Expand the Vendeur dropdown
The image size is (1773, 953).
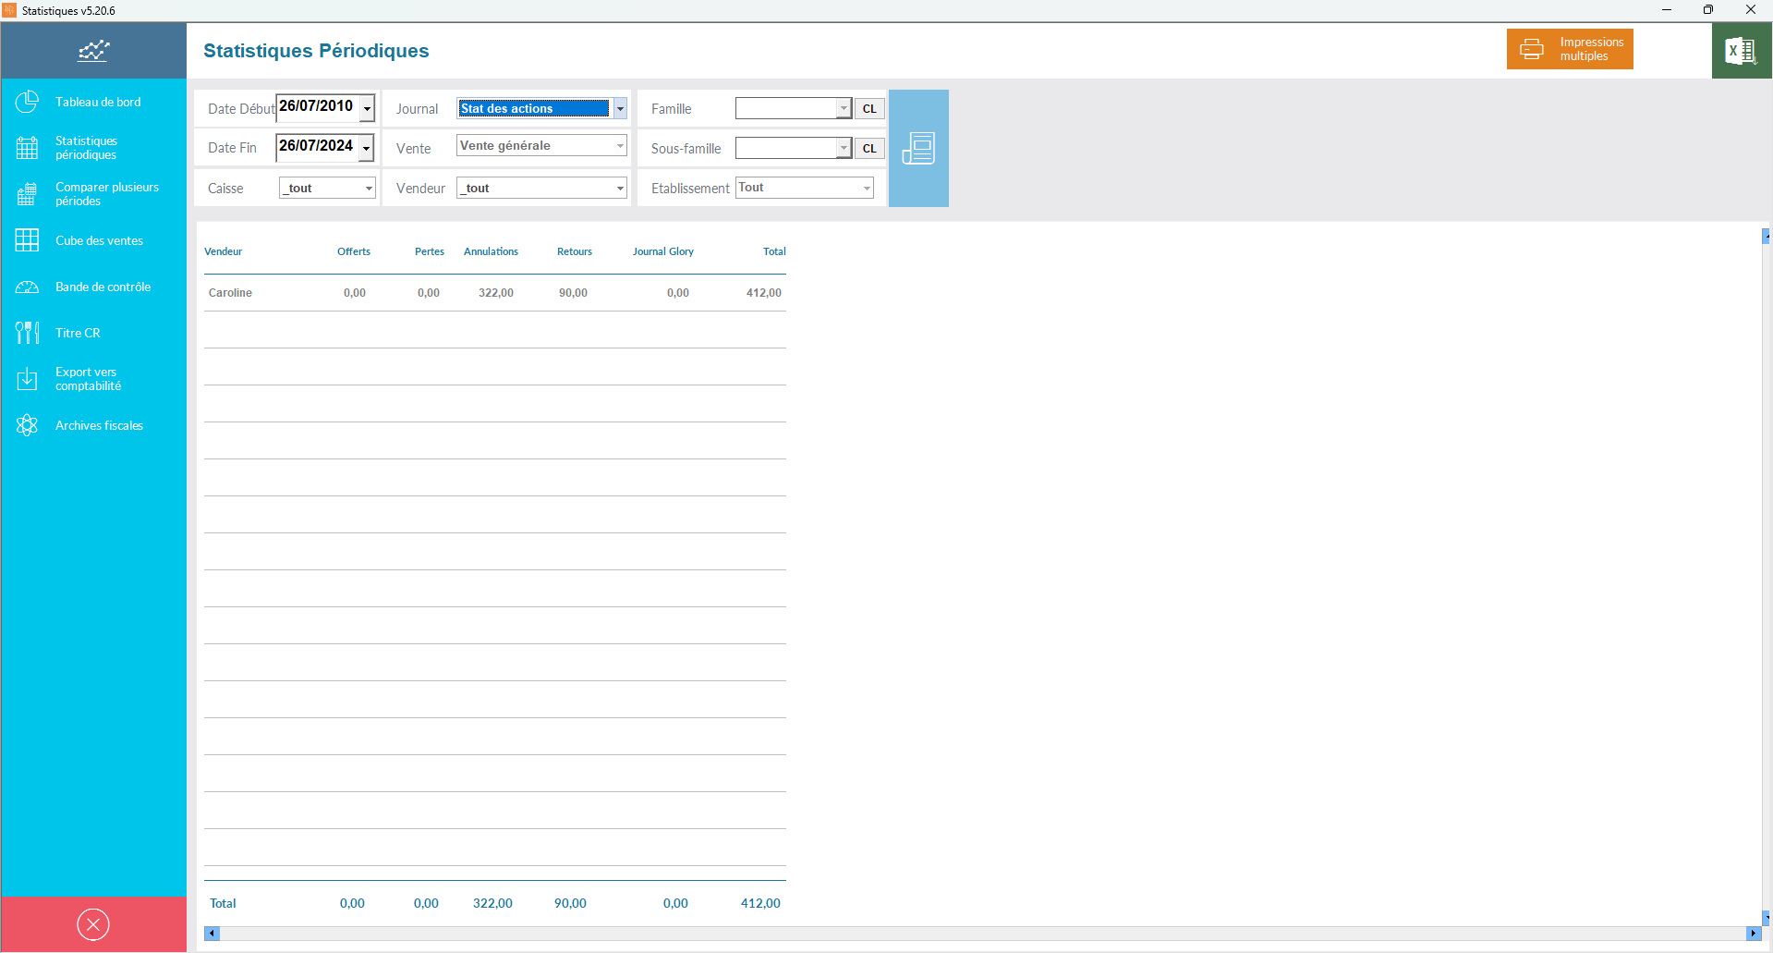tap(620, 189)
